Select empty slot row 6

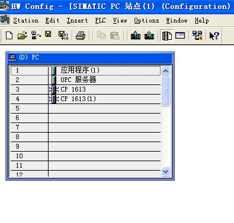click(85, 118)
